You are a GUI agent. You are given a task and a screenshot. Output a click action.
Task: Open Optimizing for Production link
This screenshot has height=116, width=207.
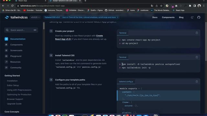point(19,94)
